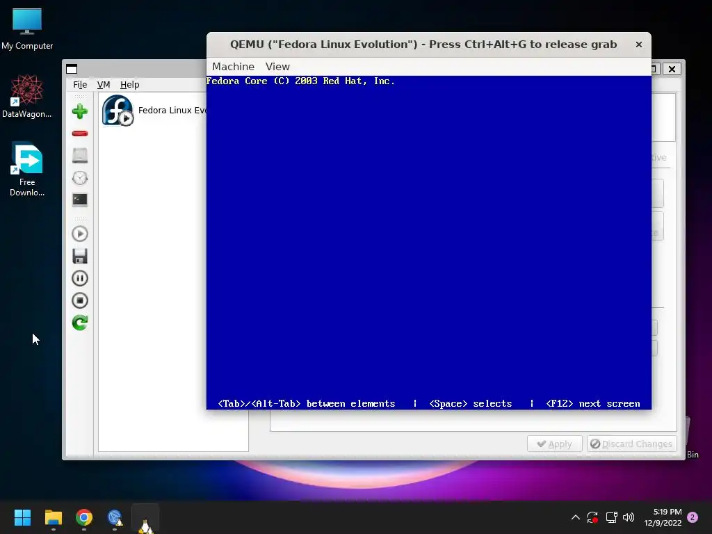
Task: Open File Explorer from the taskbar
Action: click(53, 517)
